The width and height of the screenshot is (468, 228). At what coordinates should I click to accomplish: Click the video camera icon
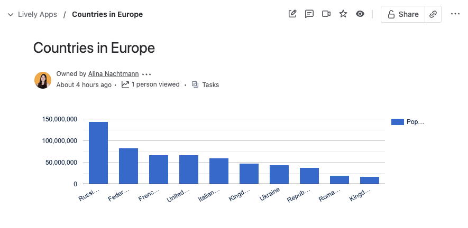coord(326,14)
